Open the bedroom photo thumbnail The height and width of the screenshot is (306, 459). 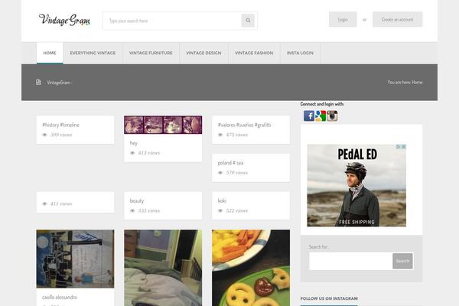pyautogui.click(x=163, y=268)
